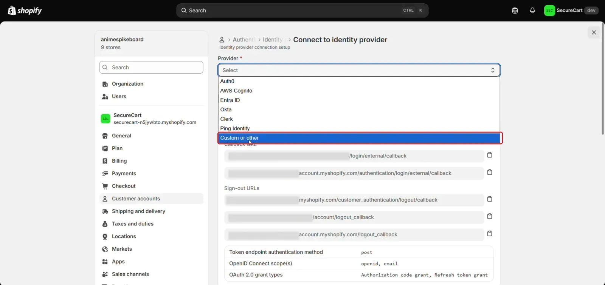Copy the authentication/login/external/callback URL

tap(490, 173)
